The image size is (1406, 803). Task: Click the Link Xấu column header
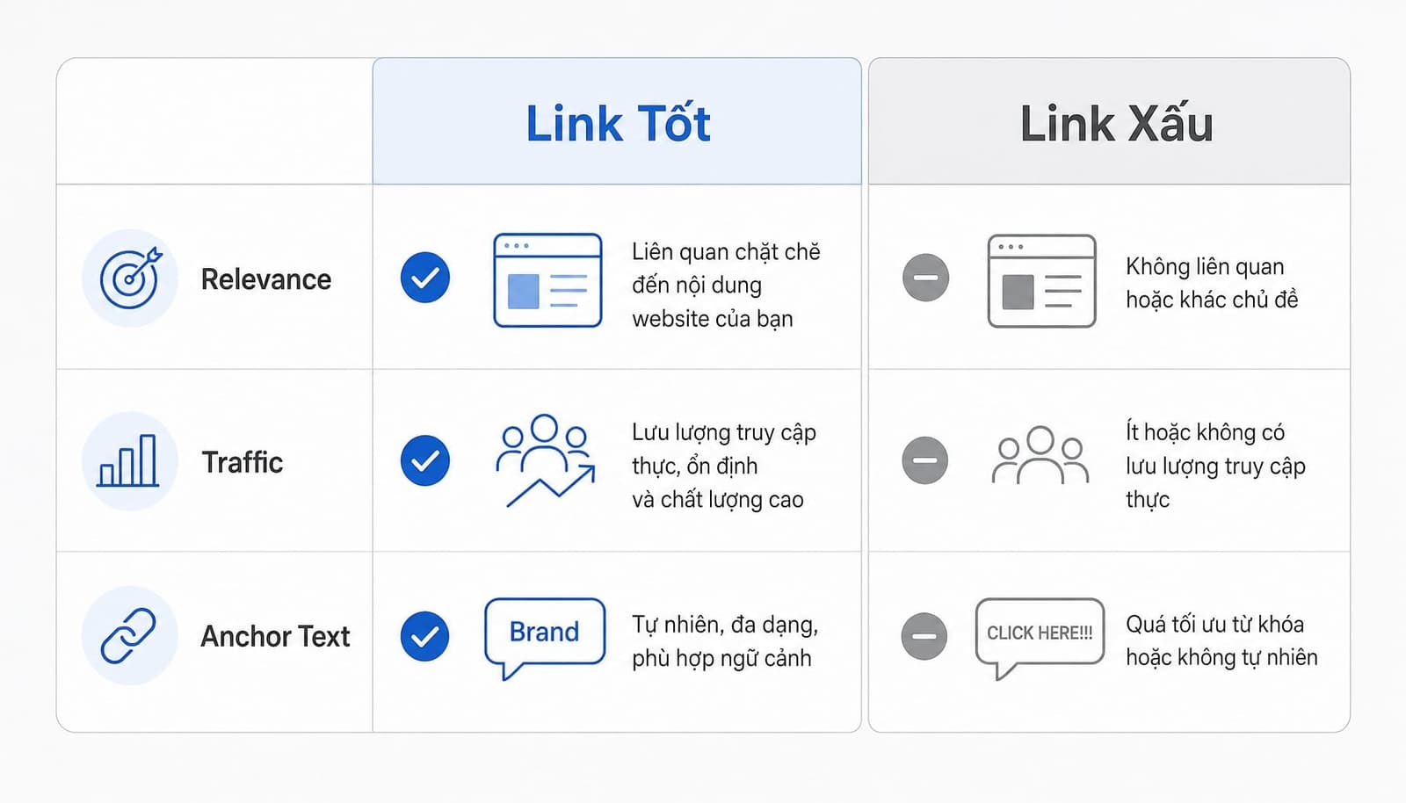pos(1109,122)
